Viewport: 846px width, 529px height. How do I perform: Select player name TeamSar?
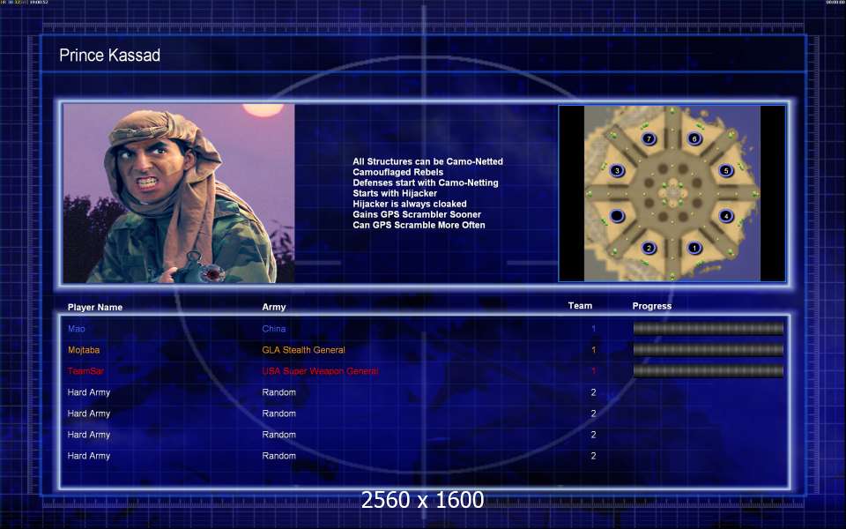(85, 371)
